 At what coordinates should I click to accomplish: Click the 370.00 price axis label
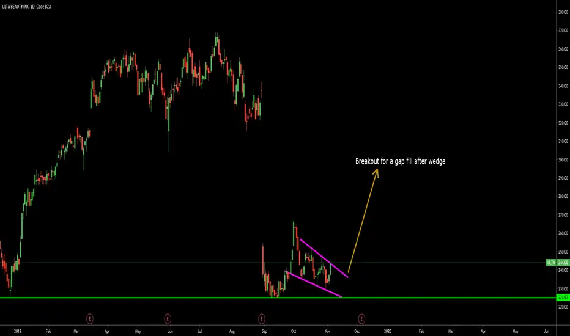coord(563,31)
